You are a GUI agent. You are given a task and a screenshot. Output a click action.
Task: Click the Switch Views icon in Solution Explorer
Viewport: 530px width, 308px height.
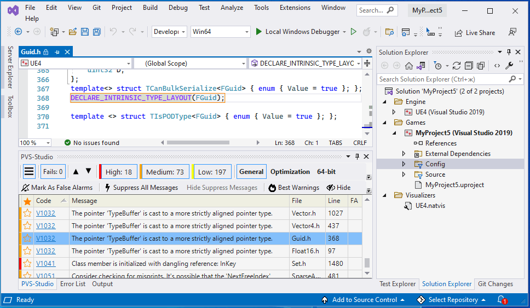[x=421, y=66]
